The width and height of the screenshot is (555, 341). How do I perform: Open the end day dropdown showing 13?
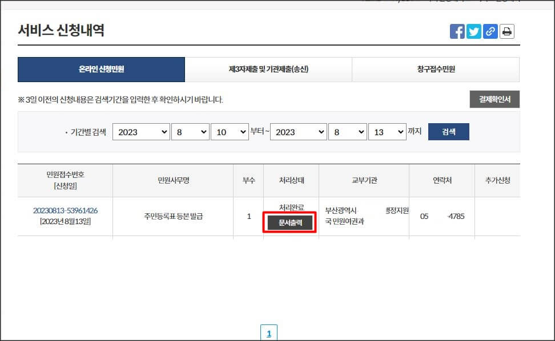[x=386, y=132]
